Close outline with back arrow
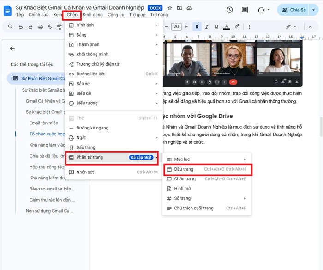Image resolution: width=323 pixels, height=270 pixels. point(12,49)
